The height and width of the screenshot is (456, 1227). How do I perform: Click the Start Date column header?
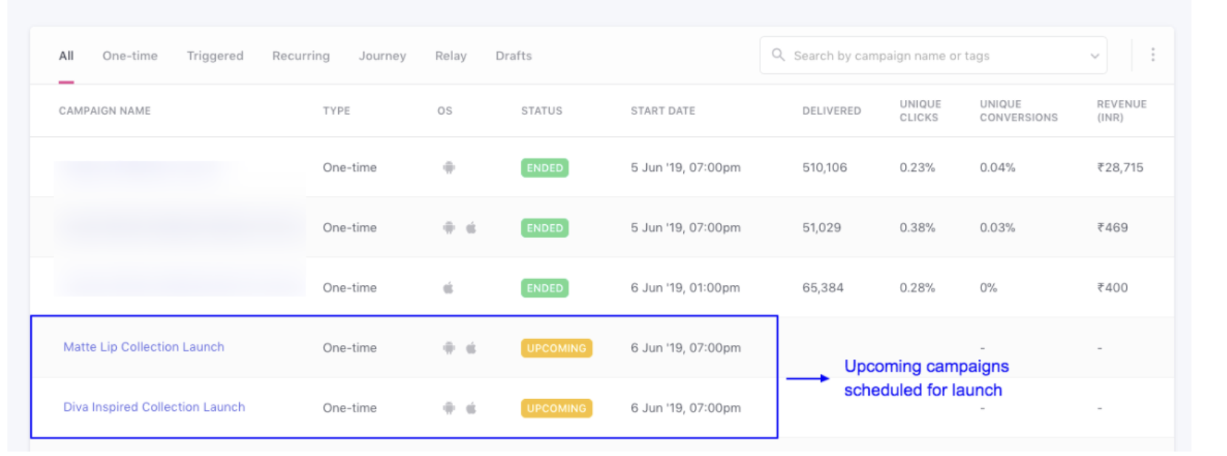coord(662,110)
